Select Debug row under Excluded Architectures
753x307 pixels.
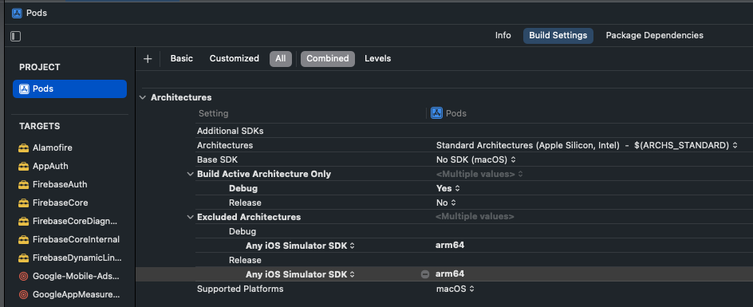coord(242,231)
